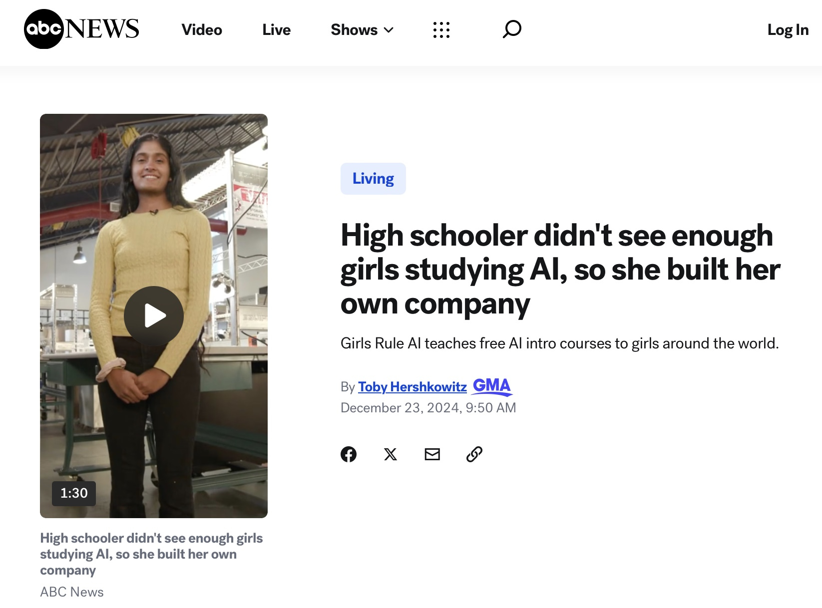Viewport: 822px width, 608px height.
Task: Open the Video section
Action: click(x=202, y=30)
